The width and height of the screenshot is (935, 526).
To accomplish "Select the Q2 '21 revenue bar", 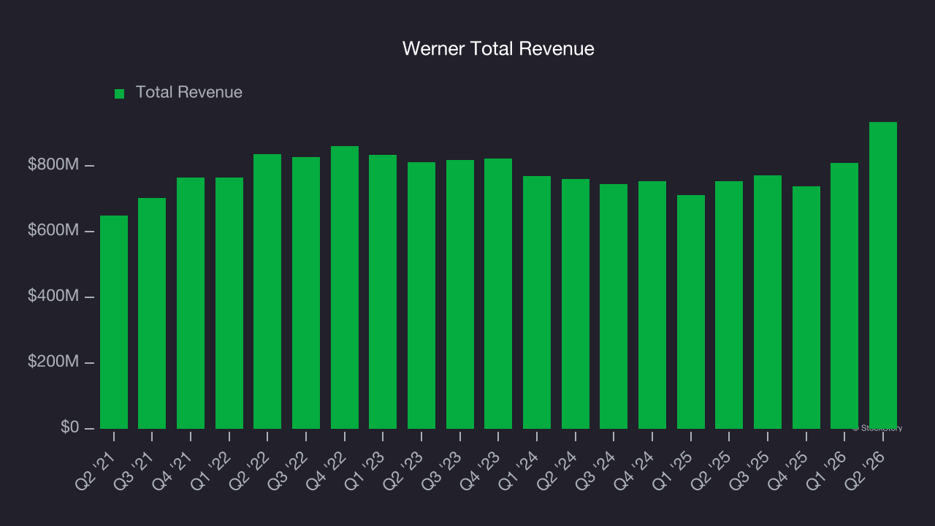I will 114,322.
